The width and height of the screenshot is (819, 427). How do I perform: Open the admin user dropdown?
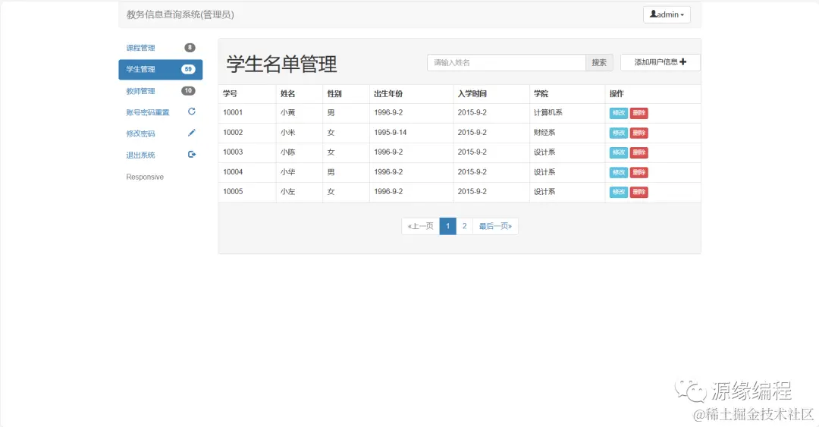[x=667, y=14]
